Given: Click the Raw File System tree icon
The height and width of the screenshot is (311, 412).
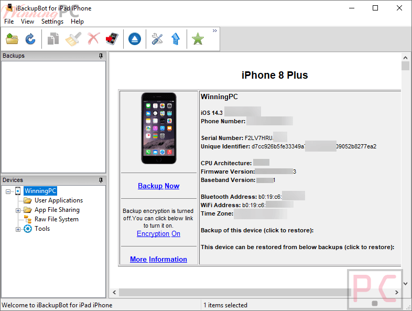Looking at the screenshot, I should (x=28, y=219).
